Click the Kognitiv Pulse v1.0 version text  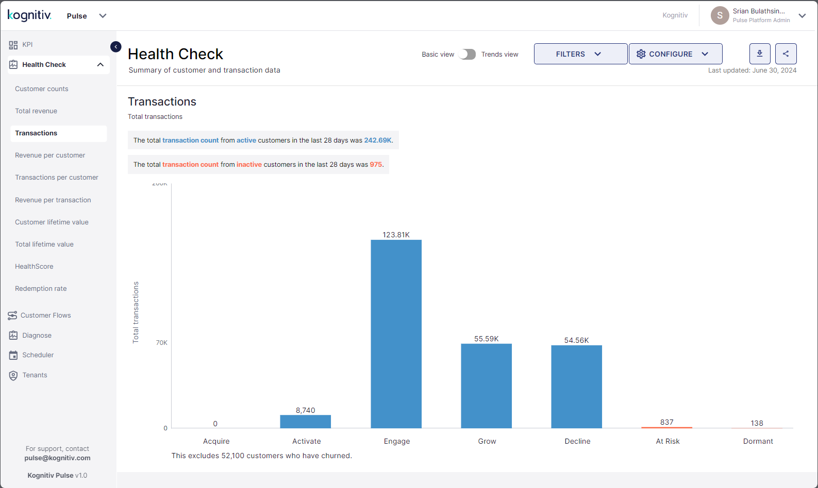point(57,476)
